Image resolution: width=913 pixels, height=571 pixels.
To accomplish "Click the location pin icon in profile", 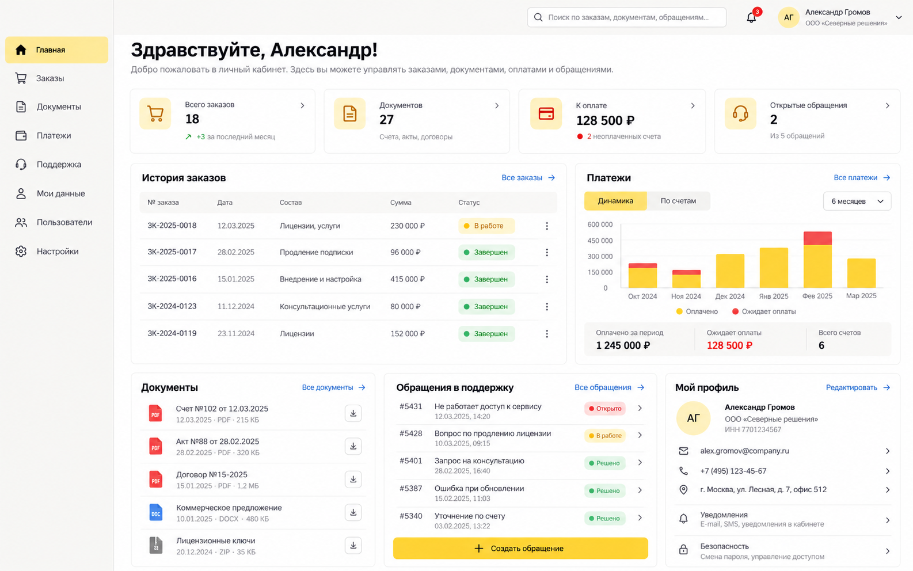I will click(683, 490).
